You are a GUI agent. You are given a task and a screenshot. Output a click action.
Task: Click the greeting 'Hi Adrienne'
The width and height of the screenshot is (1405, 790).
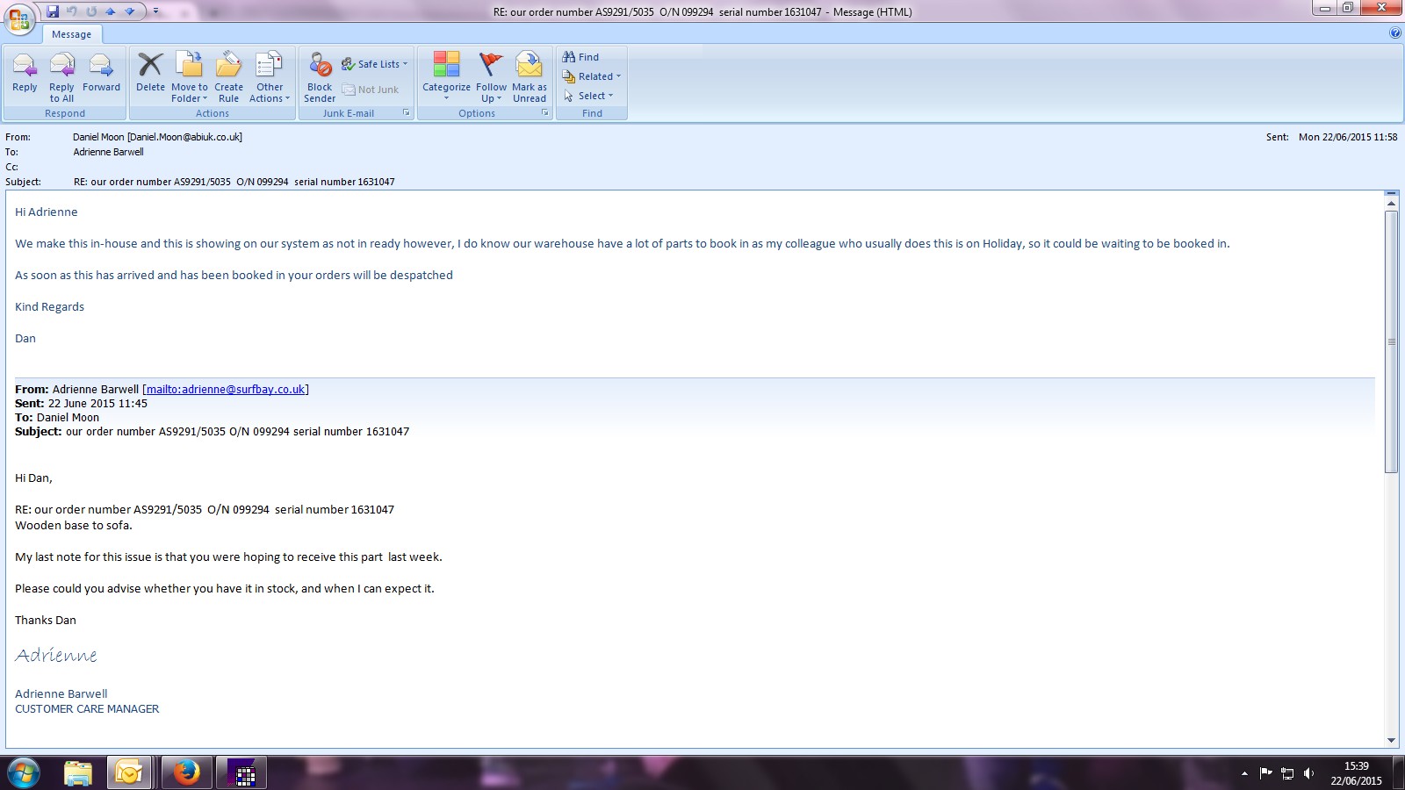click(x=47, y=212)
